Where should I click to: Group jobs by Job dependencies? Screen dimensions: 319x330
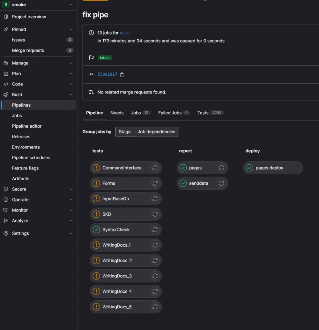[156, 132]
